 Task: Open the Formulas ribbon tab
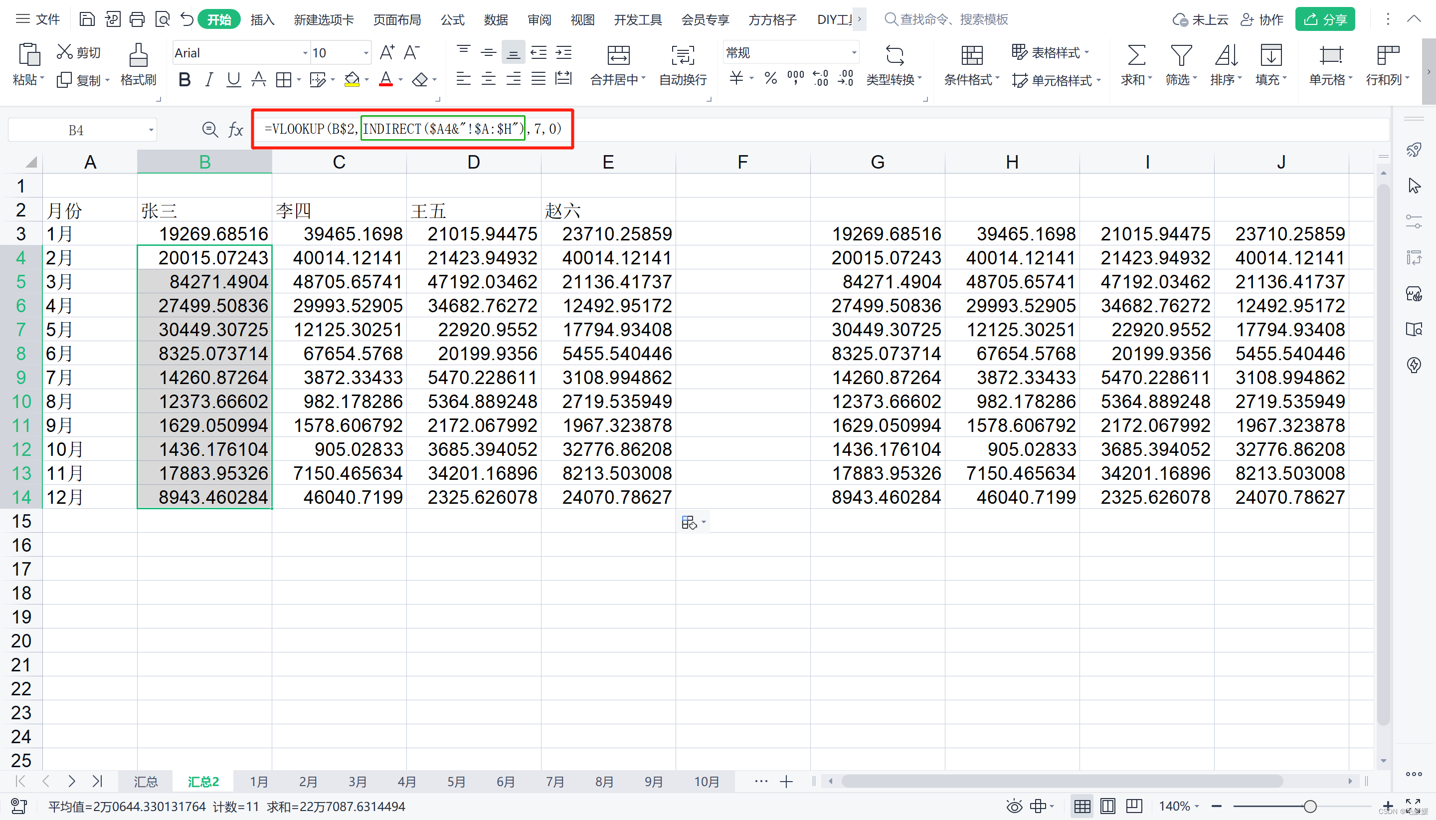tap(452, 20)
